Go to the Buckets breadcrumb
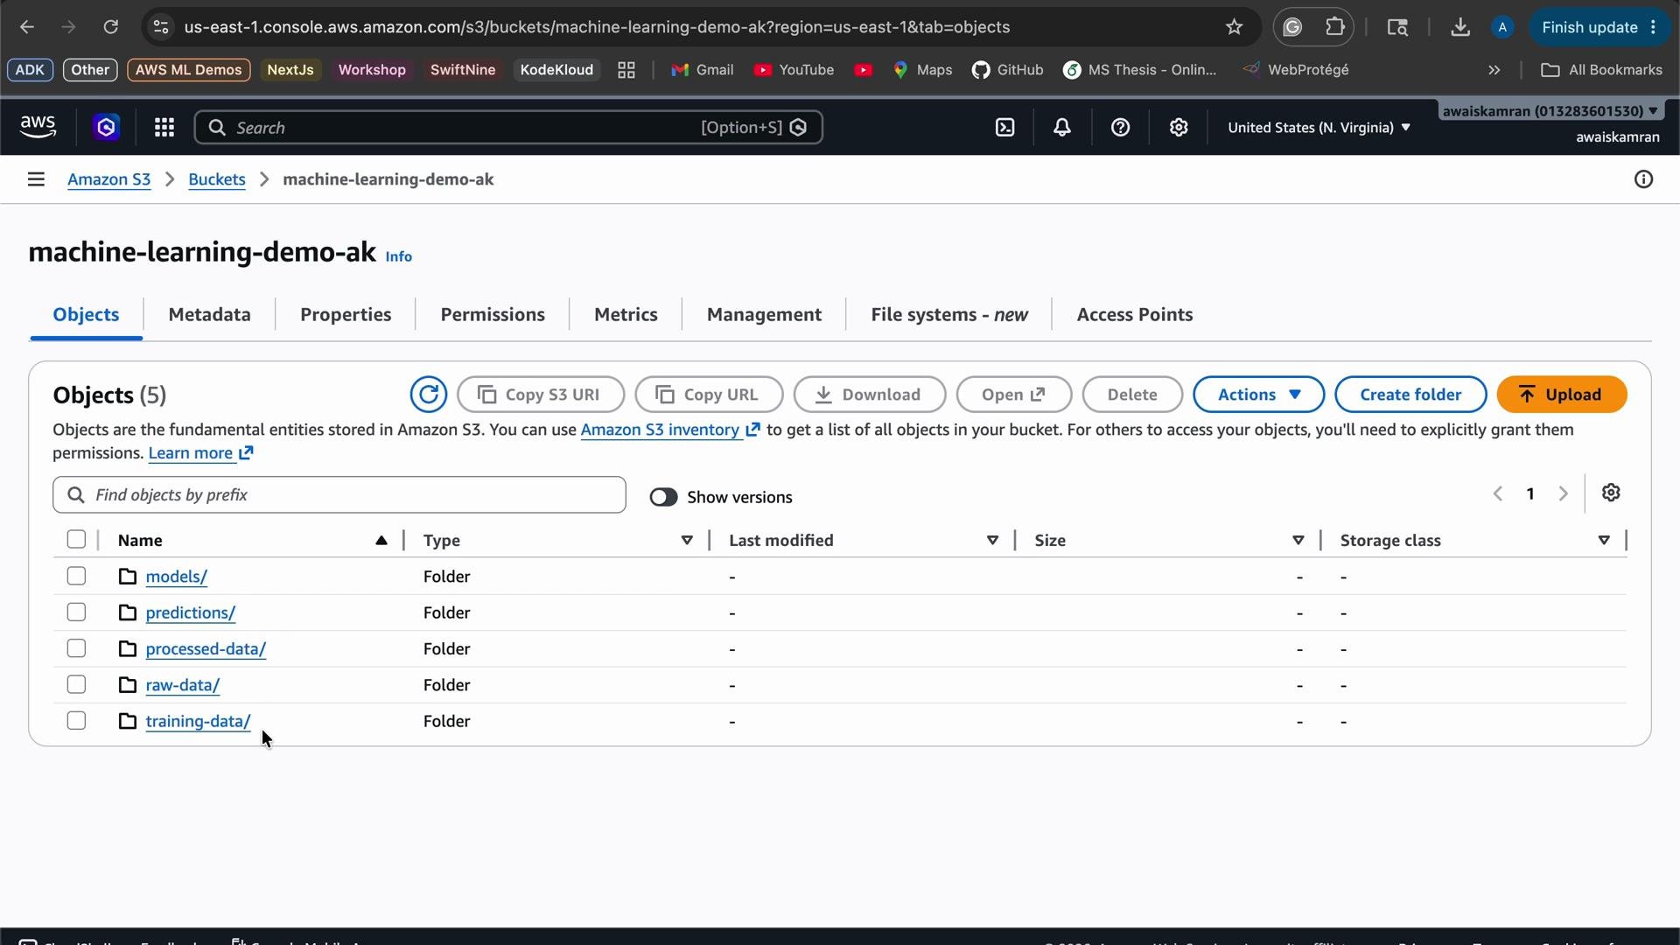The image size is (1680, 945). [x=216, y=179]
